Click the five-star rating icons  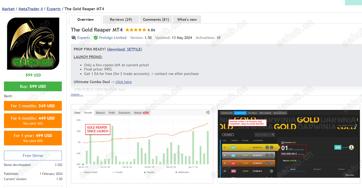pos(135,30)
